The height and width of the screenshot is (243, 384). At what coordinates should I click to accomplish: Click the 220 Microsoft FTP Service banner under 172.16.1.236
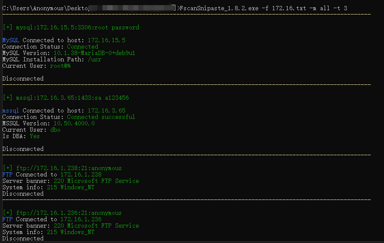[96, 226]
